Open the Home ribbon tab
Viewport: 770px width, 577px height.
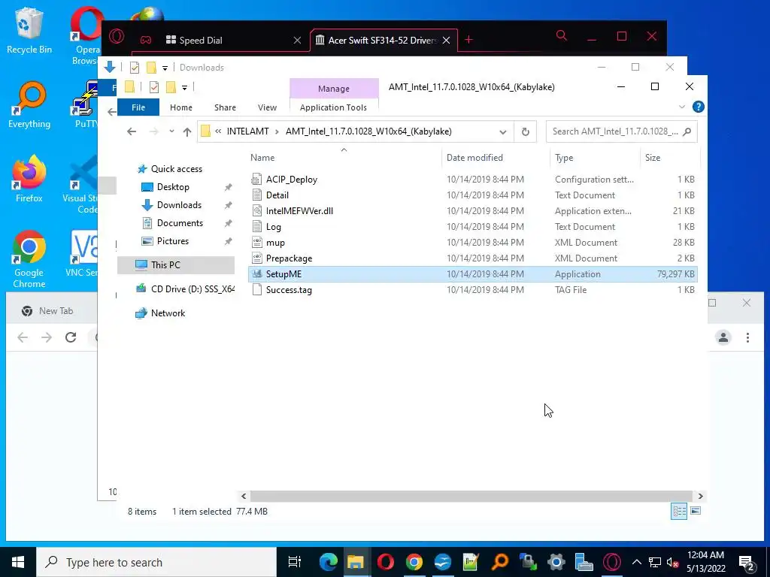pyautogui.click(x=181, y=107)
